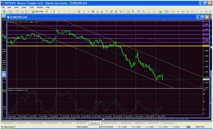
Task: Open the Window menu
Action: click(x=40, y=7)
